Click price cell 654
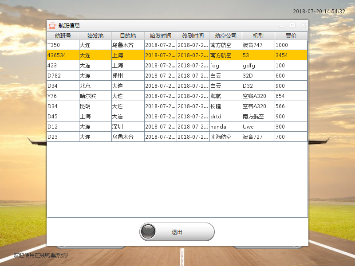355x266 pixels. 291,96
